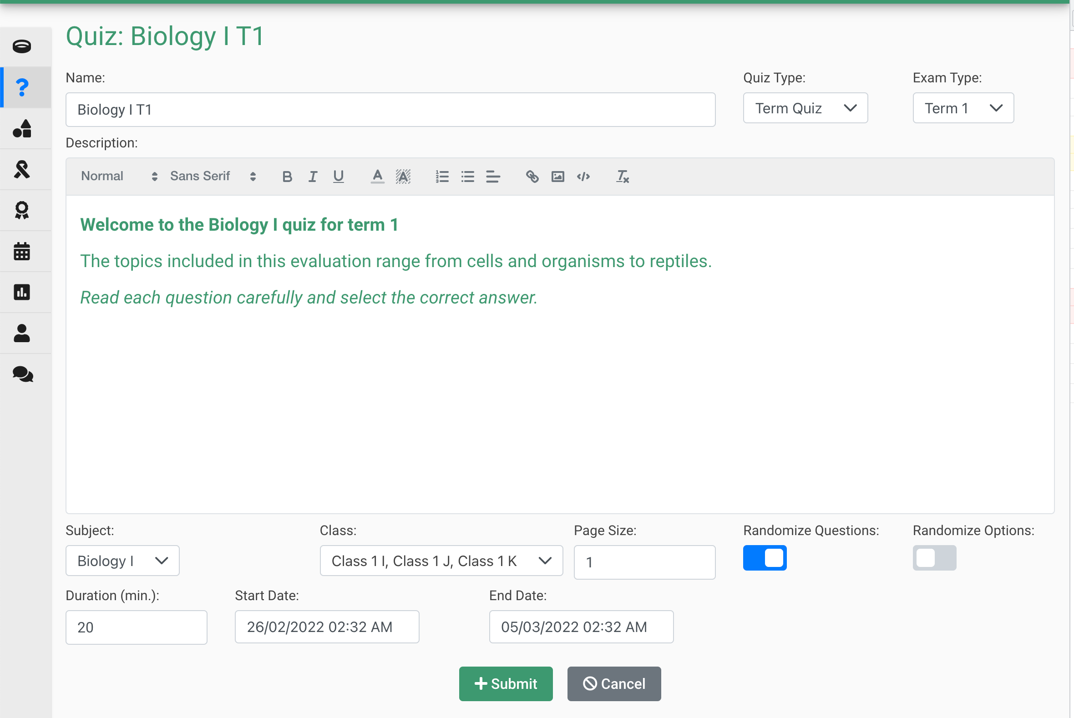Image resolution: width=1074 pixels, height=718 pixels.
Task: Open the Class multi-select dropdown
Action: pos(441,561)
